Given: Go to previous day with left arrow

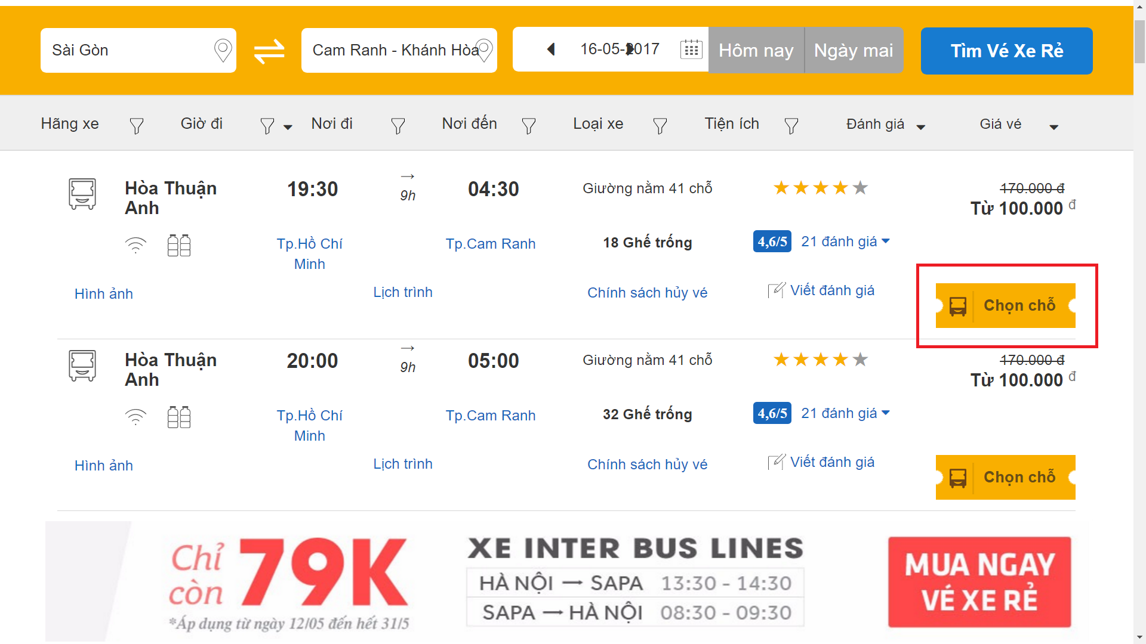Looking at the screenshot, I should pyautogui.click(x=551, y=49).
